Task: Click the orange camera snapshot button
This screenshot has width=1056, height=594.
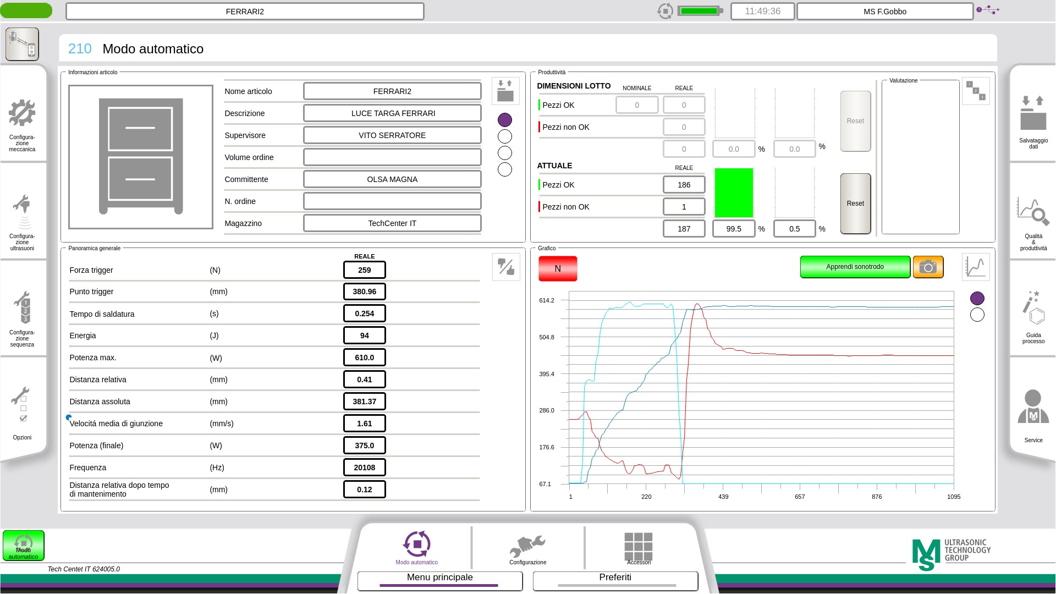Action: (928, 267)
